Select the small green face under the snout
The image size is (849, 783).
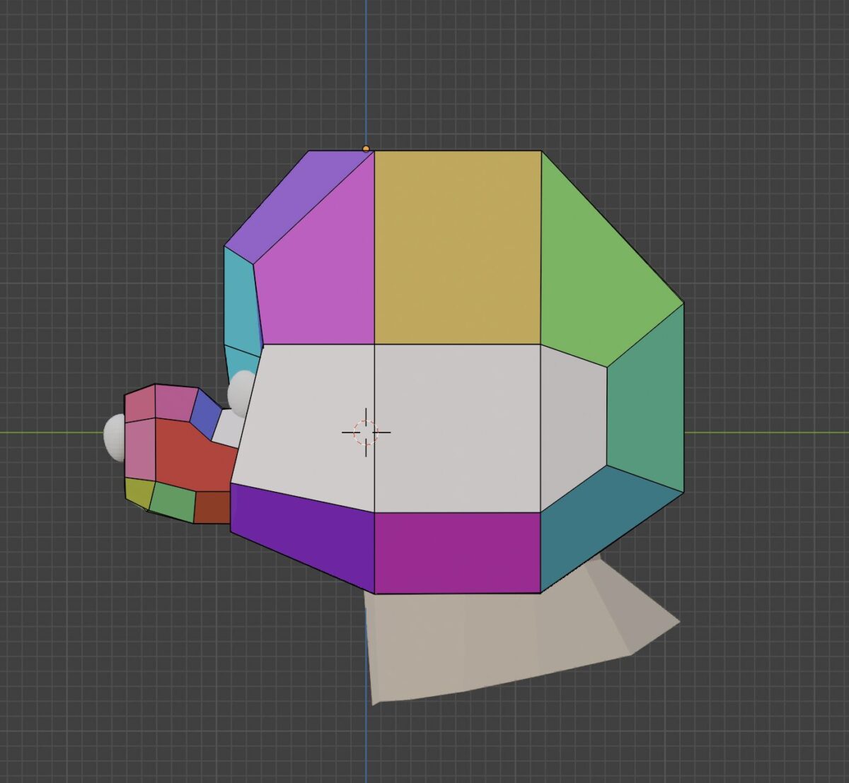[173, 502]
